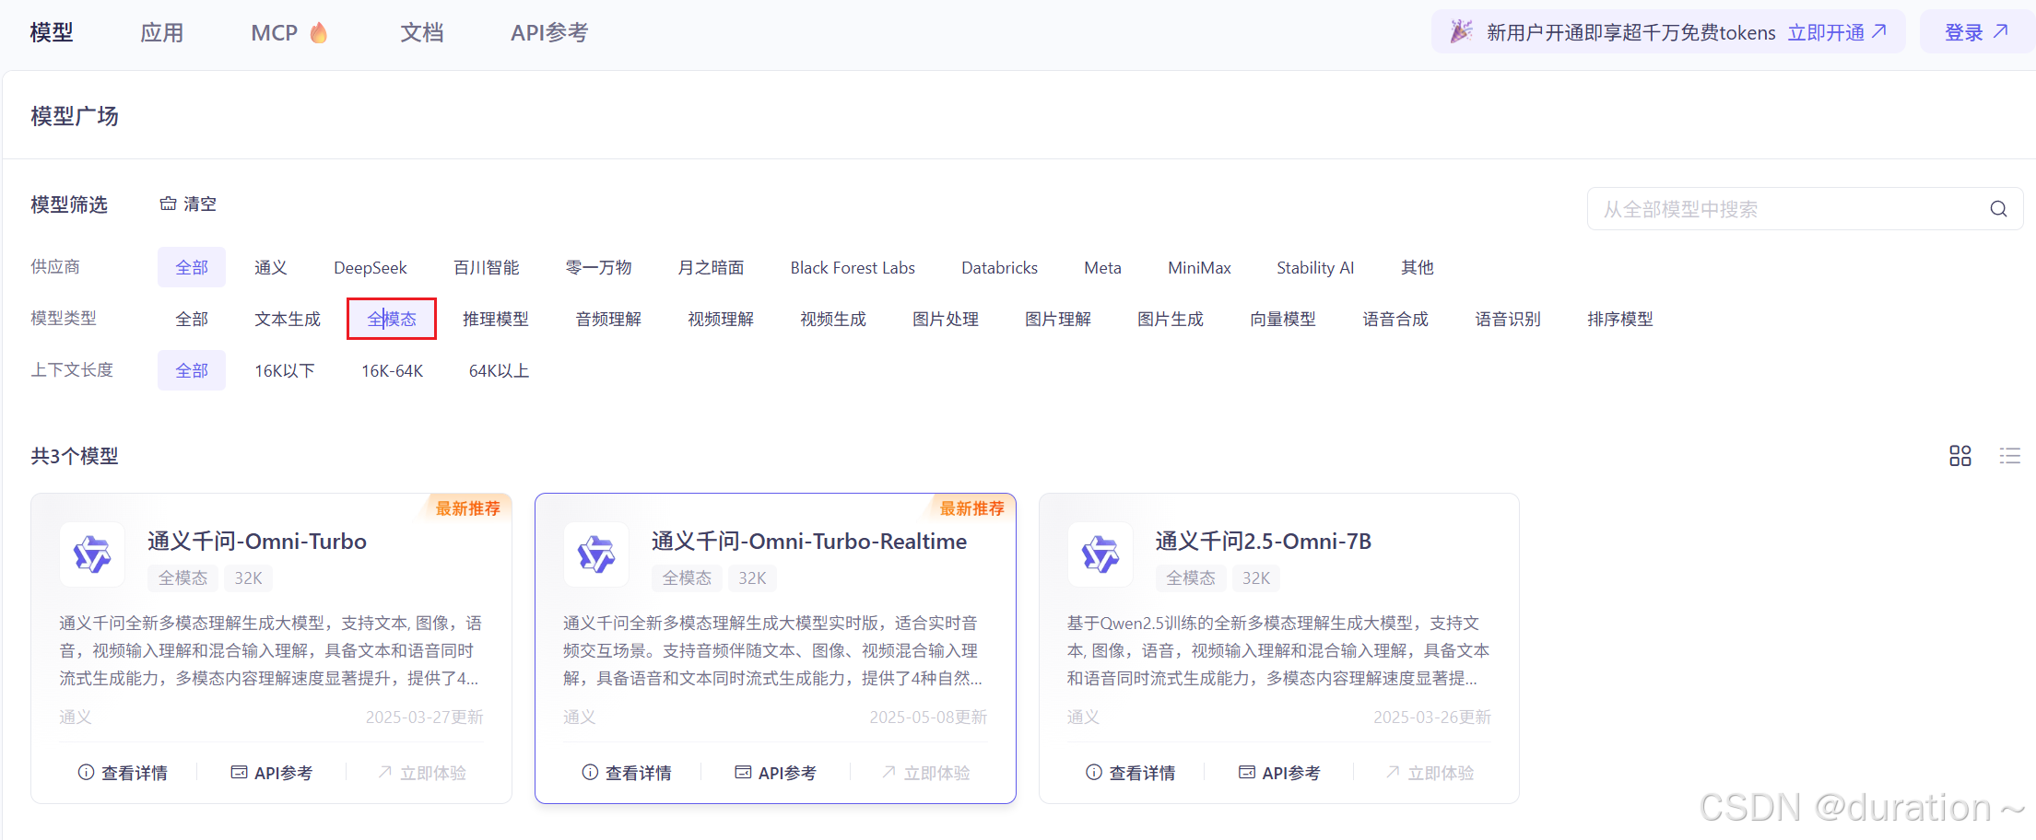
Task: Click the 通义千问-Omni-Turbo model logo
Action: [92, 554]
